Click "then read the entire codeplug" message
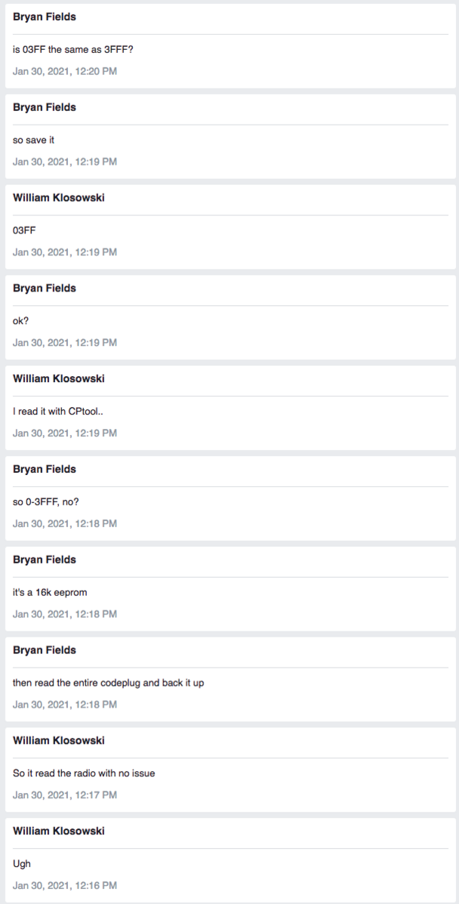This screenshot has height=904, width=459. [108, 683]
